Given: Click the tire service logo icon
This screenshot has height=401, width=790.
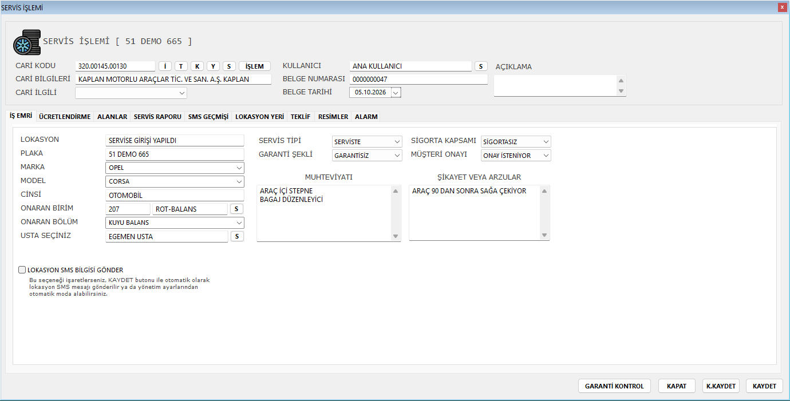Looking at the screenshot, I should pos(26,42).
